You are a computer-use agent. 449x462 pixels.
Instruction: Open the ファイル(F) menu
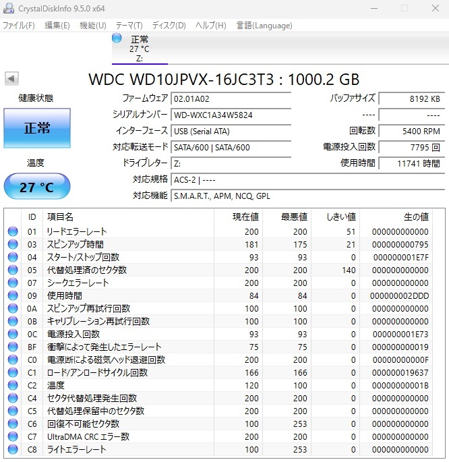(19, 26)
